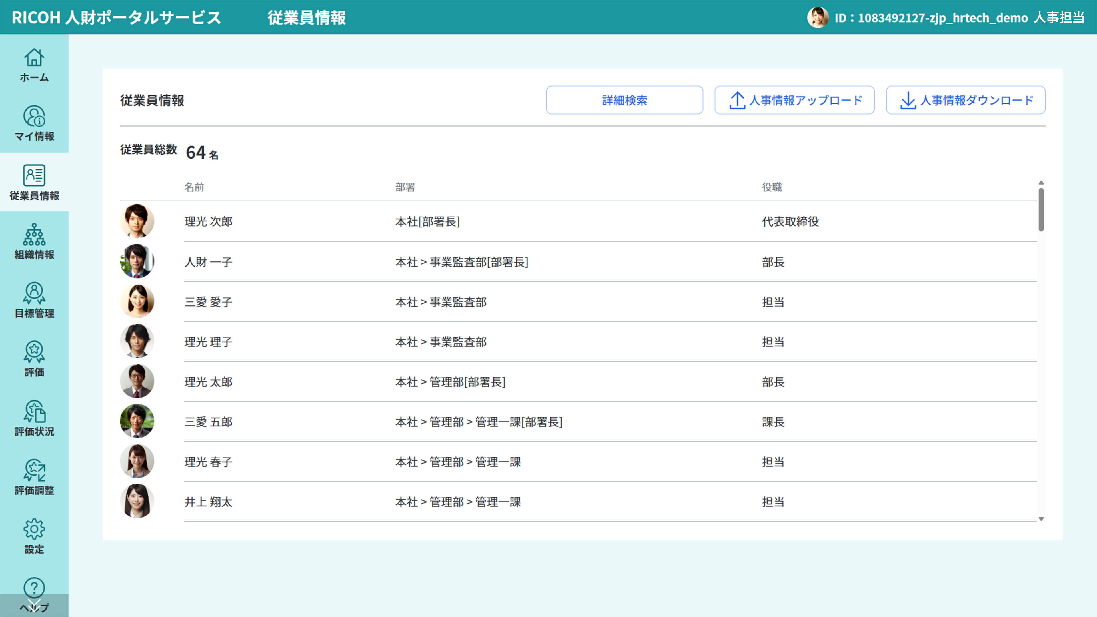This screenshot has height=617, width=1097.
Task: Click the employee list scrollbar thumb
Action: point(1041,209)
